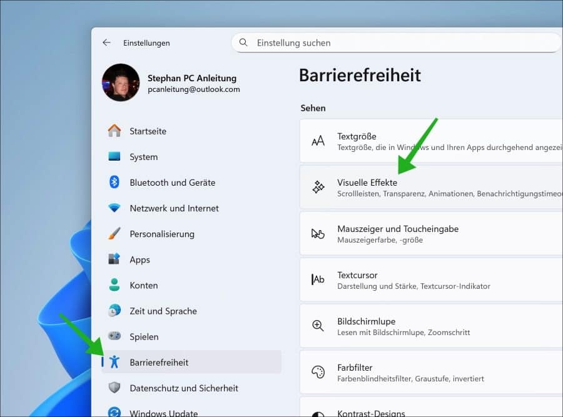Screen dimensions: 563x417
Task: Open the Apps settings category
Action: pos(139,259)
